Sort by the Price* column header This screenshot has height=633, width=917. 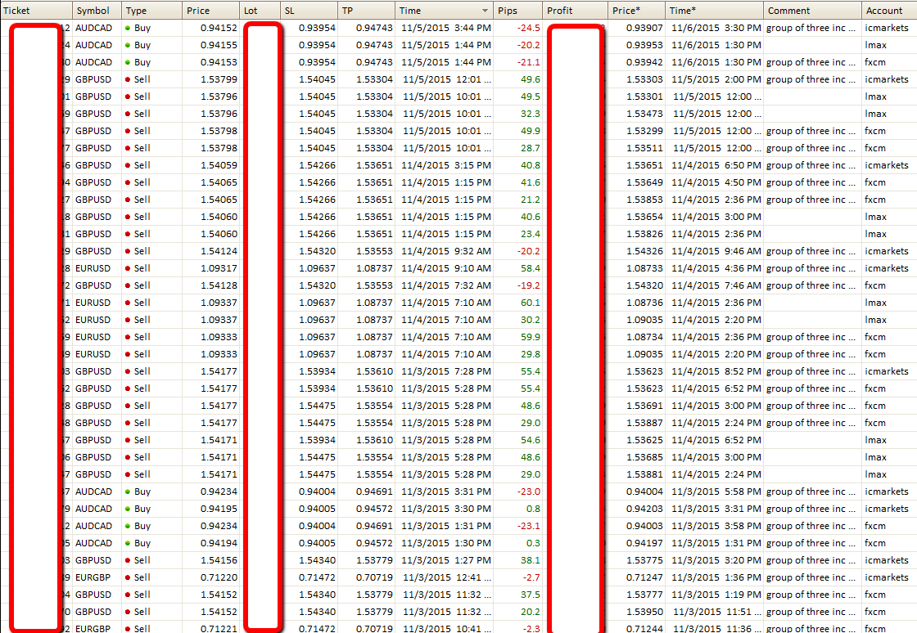[636, 11]
